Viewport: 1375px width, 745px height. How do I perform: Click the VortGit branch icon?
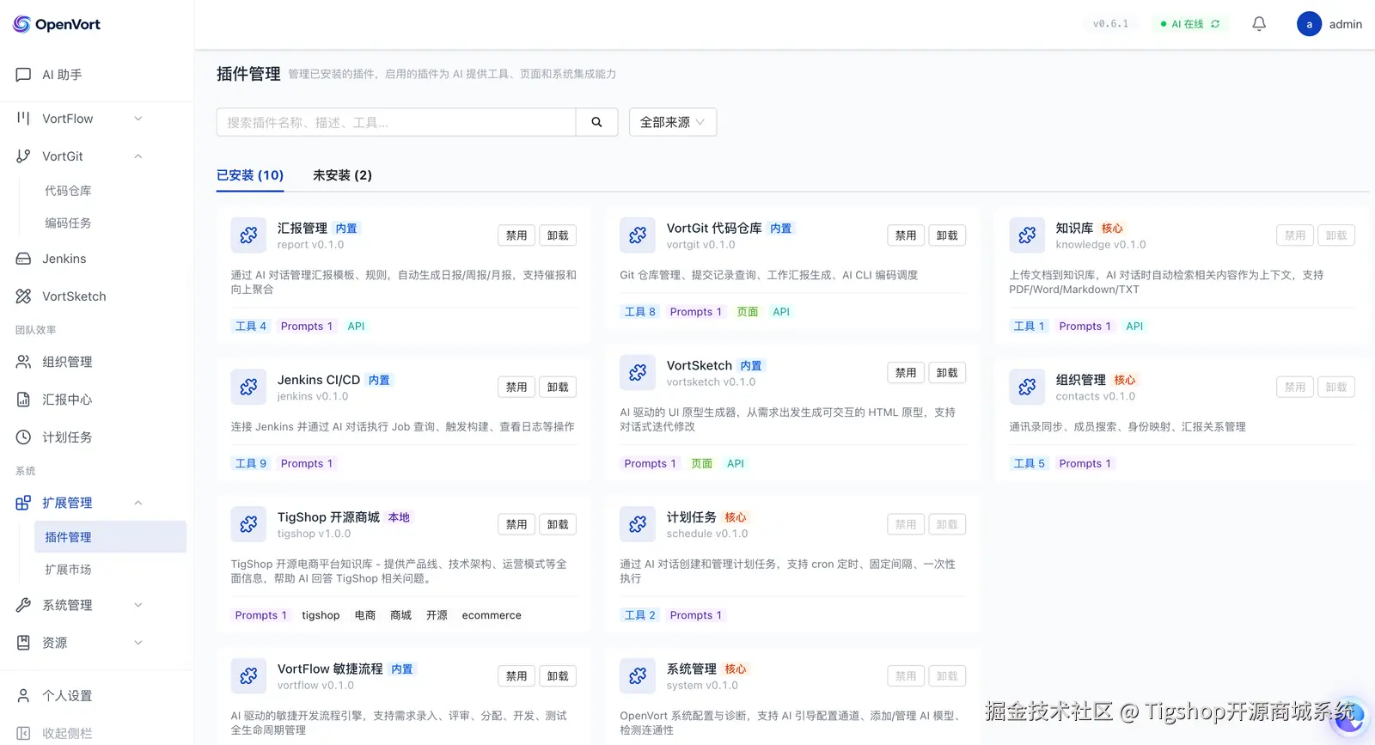23,156
